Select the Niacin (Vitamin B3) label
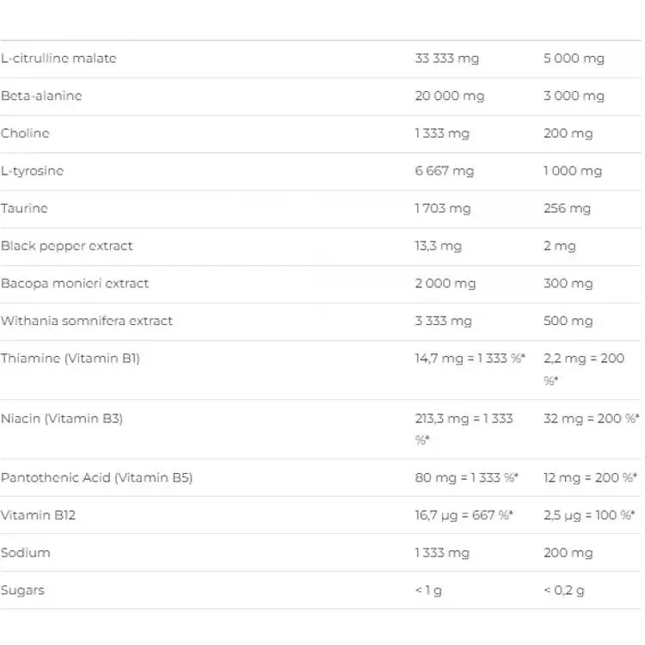Screen dimensions: 645x645 62,418
